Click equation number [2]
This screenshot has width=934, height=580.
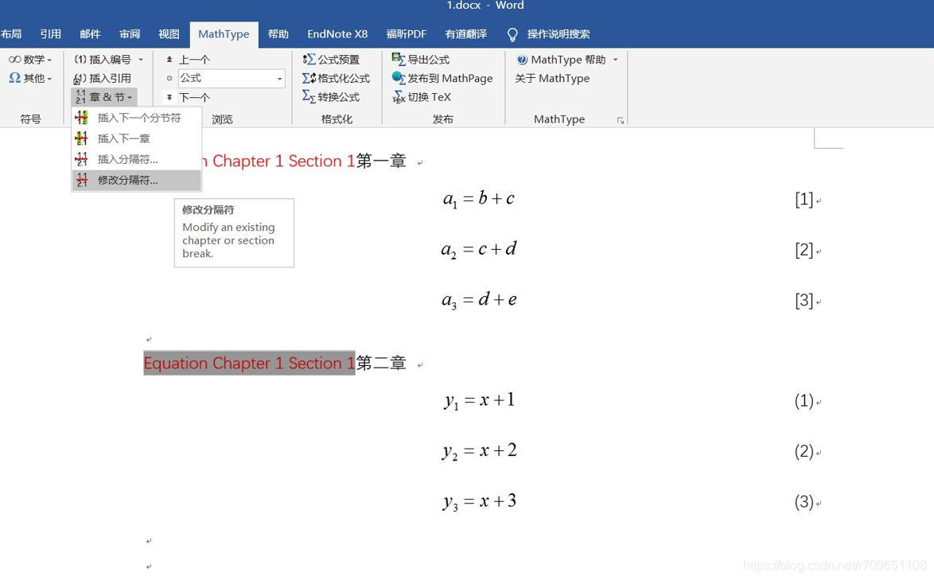tap(804, 250)
